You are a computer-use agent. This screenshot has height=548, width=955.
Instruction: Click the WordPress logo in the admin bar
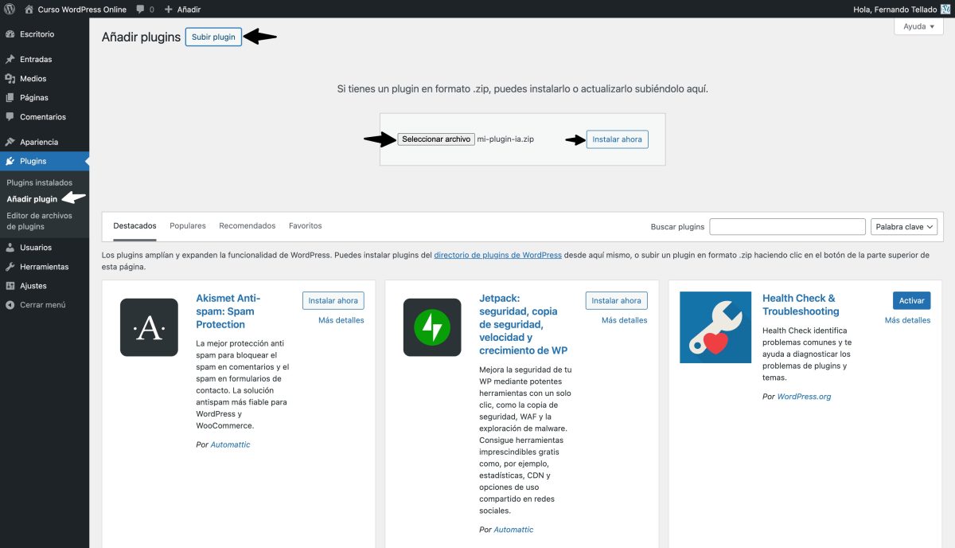tap(9, 9)
